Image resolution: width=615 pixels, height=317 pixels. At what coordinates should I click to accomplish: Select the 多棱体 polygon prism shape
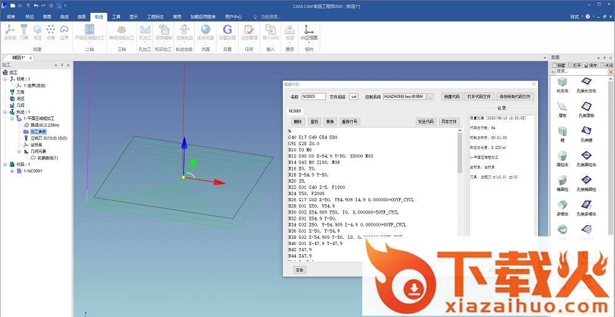(562, 207)
